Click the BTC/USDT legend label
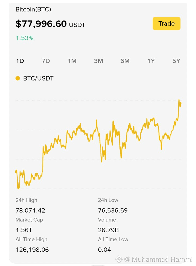 tap(38, 78)
